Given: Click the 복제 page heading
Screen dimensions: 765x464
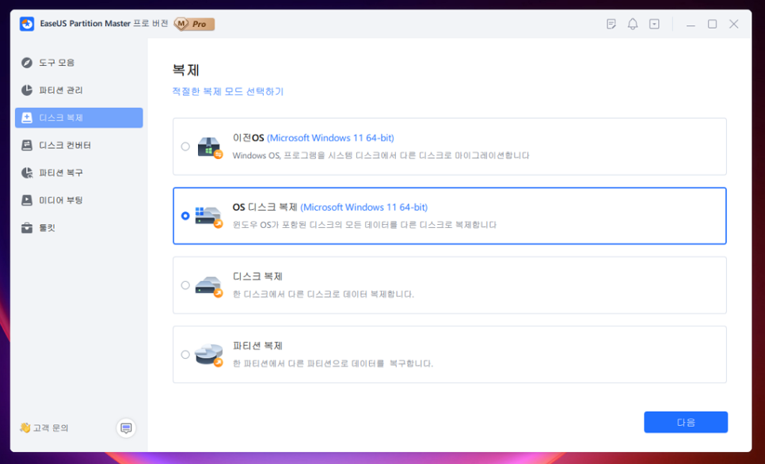Looking at the screenshot, I should [186, 70].
